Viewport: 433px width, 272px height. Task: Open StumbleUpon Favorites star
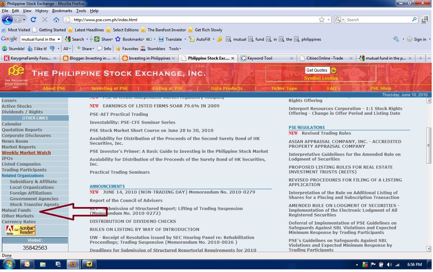tap(118, 48)
